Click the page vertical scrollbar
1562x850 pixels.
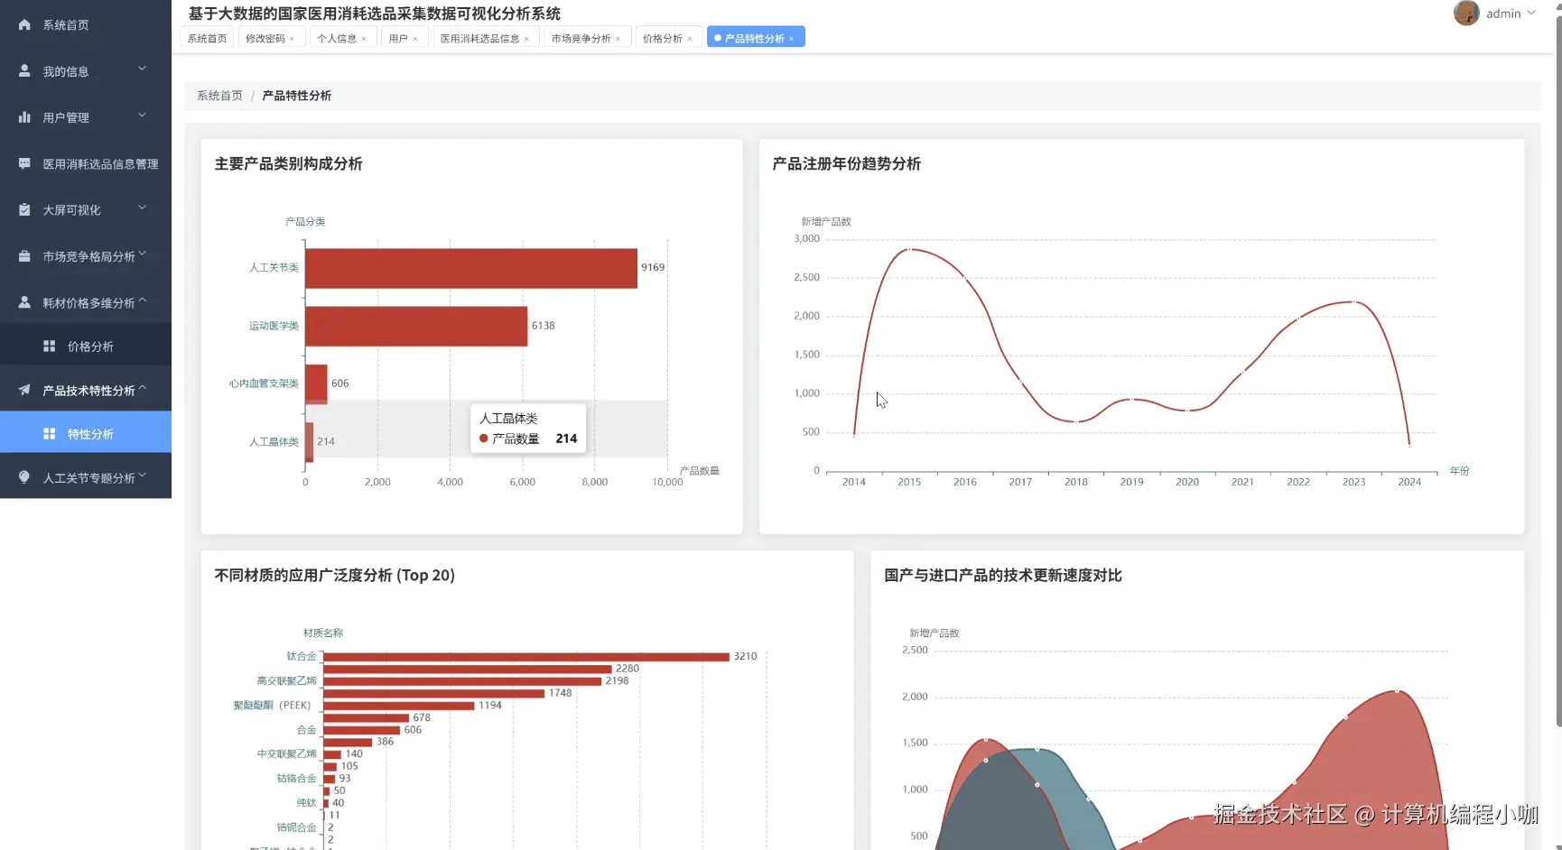pos(1558,370)
